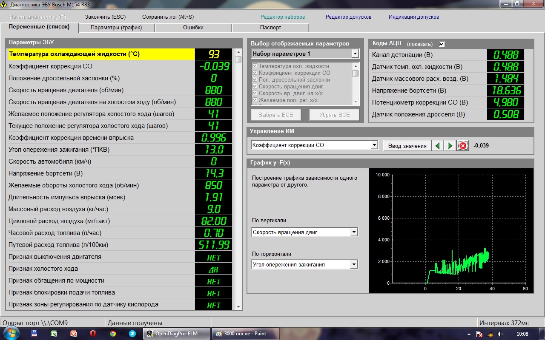The height and width of the screenshot is (340, 545).
Task: Click the Ввод значения button
Action: point(407,146)
